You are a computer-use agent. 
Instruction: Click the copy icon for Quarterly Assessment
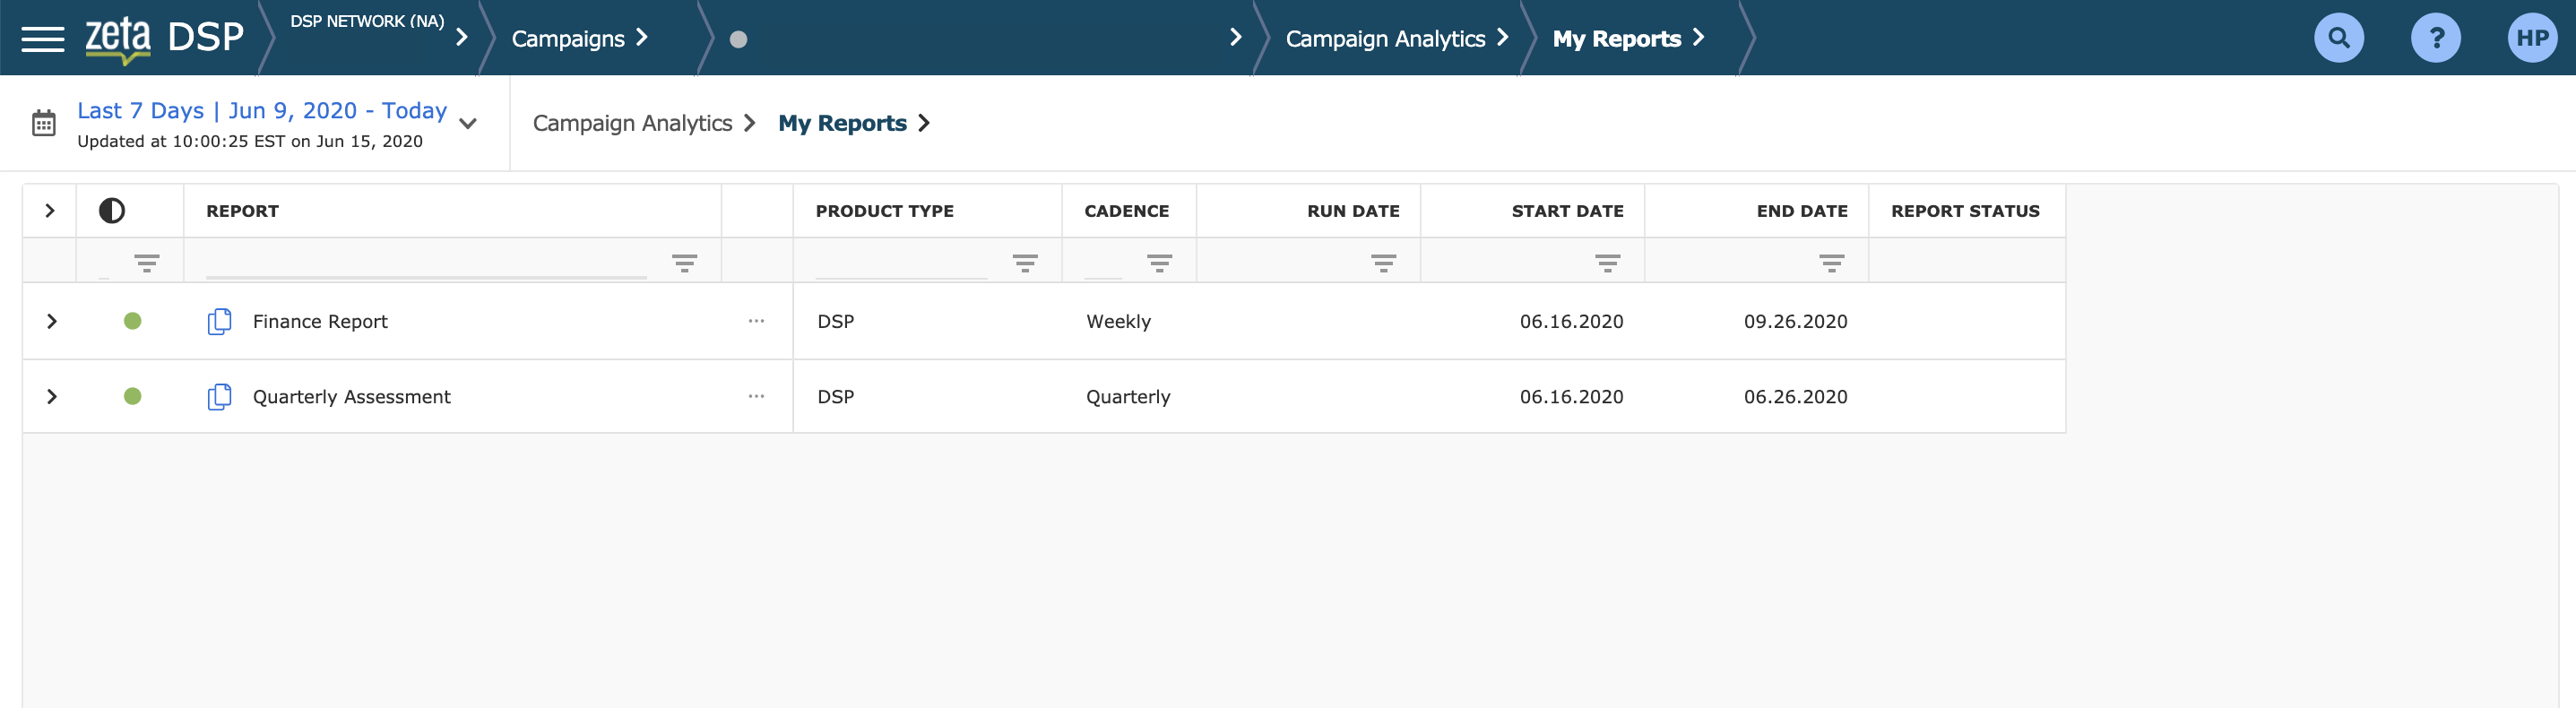point(219,397)
